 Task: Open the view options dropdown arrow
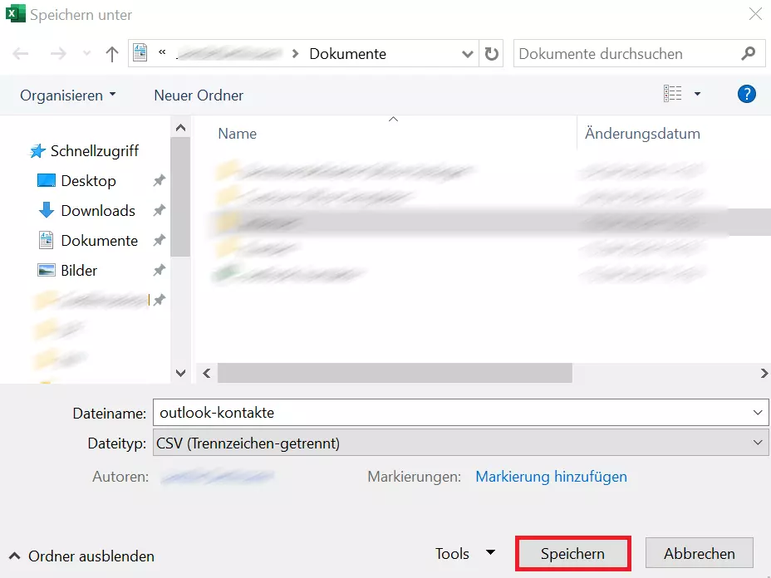click(696, 93)
